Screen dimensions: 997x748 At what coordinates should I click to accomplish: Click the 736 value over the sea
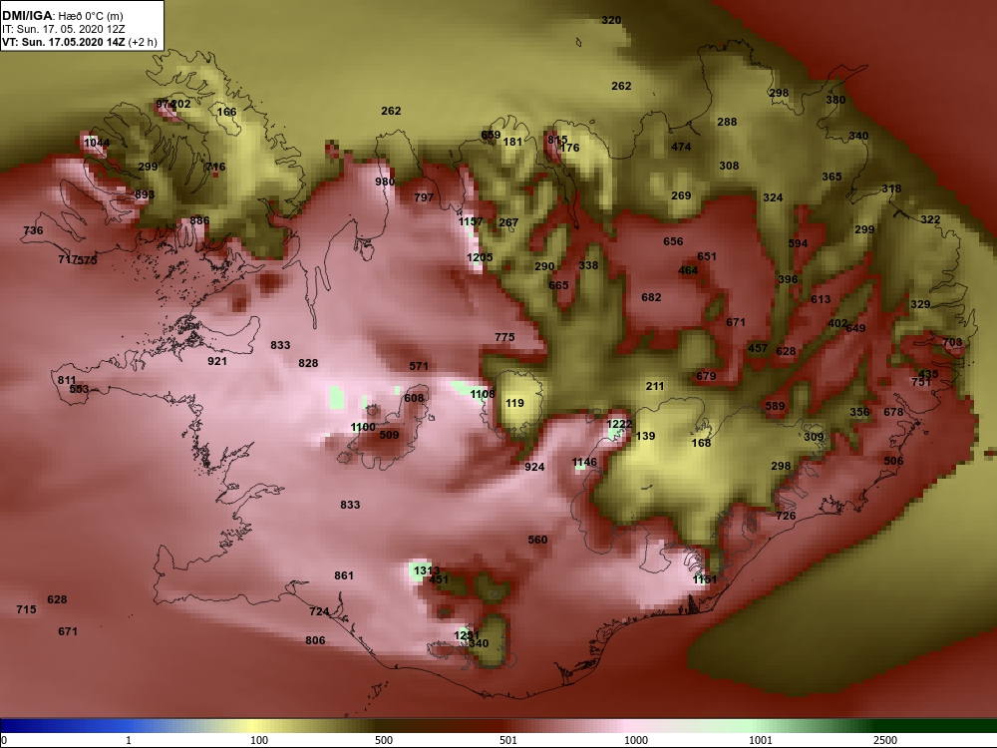coord(33,231)
